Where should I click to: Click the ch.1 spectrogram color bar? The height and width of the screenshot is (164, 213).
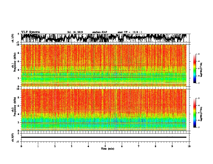[194, 69]
